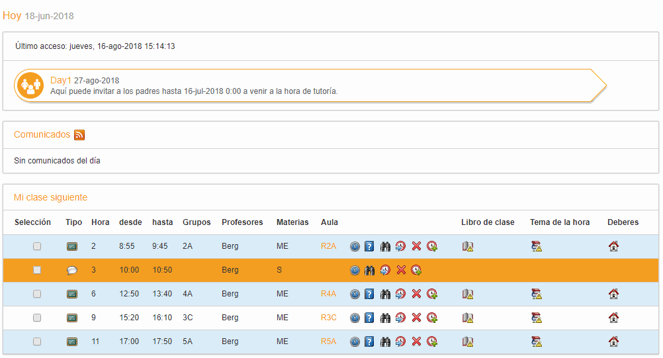Click clock-arrow icon in the 5A row
This screenshot has height=358, width=663.
(400, 341)
